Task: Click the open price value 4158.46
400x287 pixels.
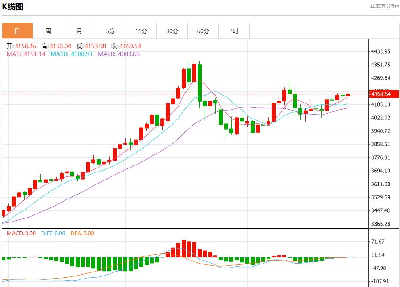Action: click(x=22, y=46)
